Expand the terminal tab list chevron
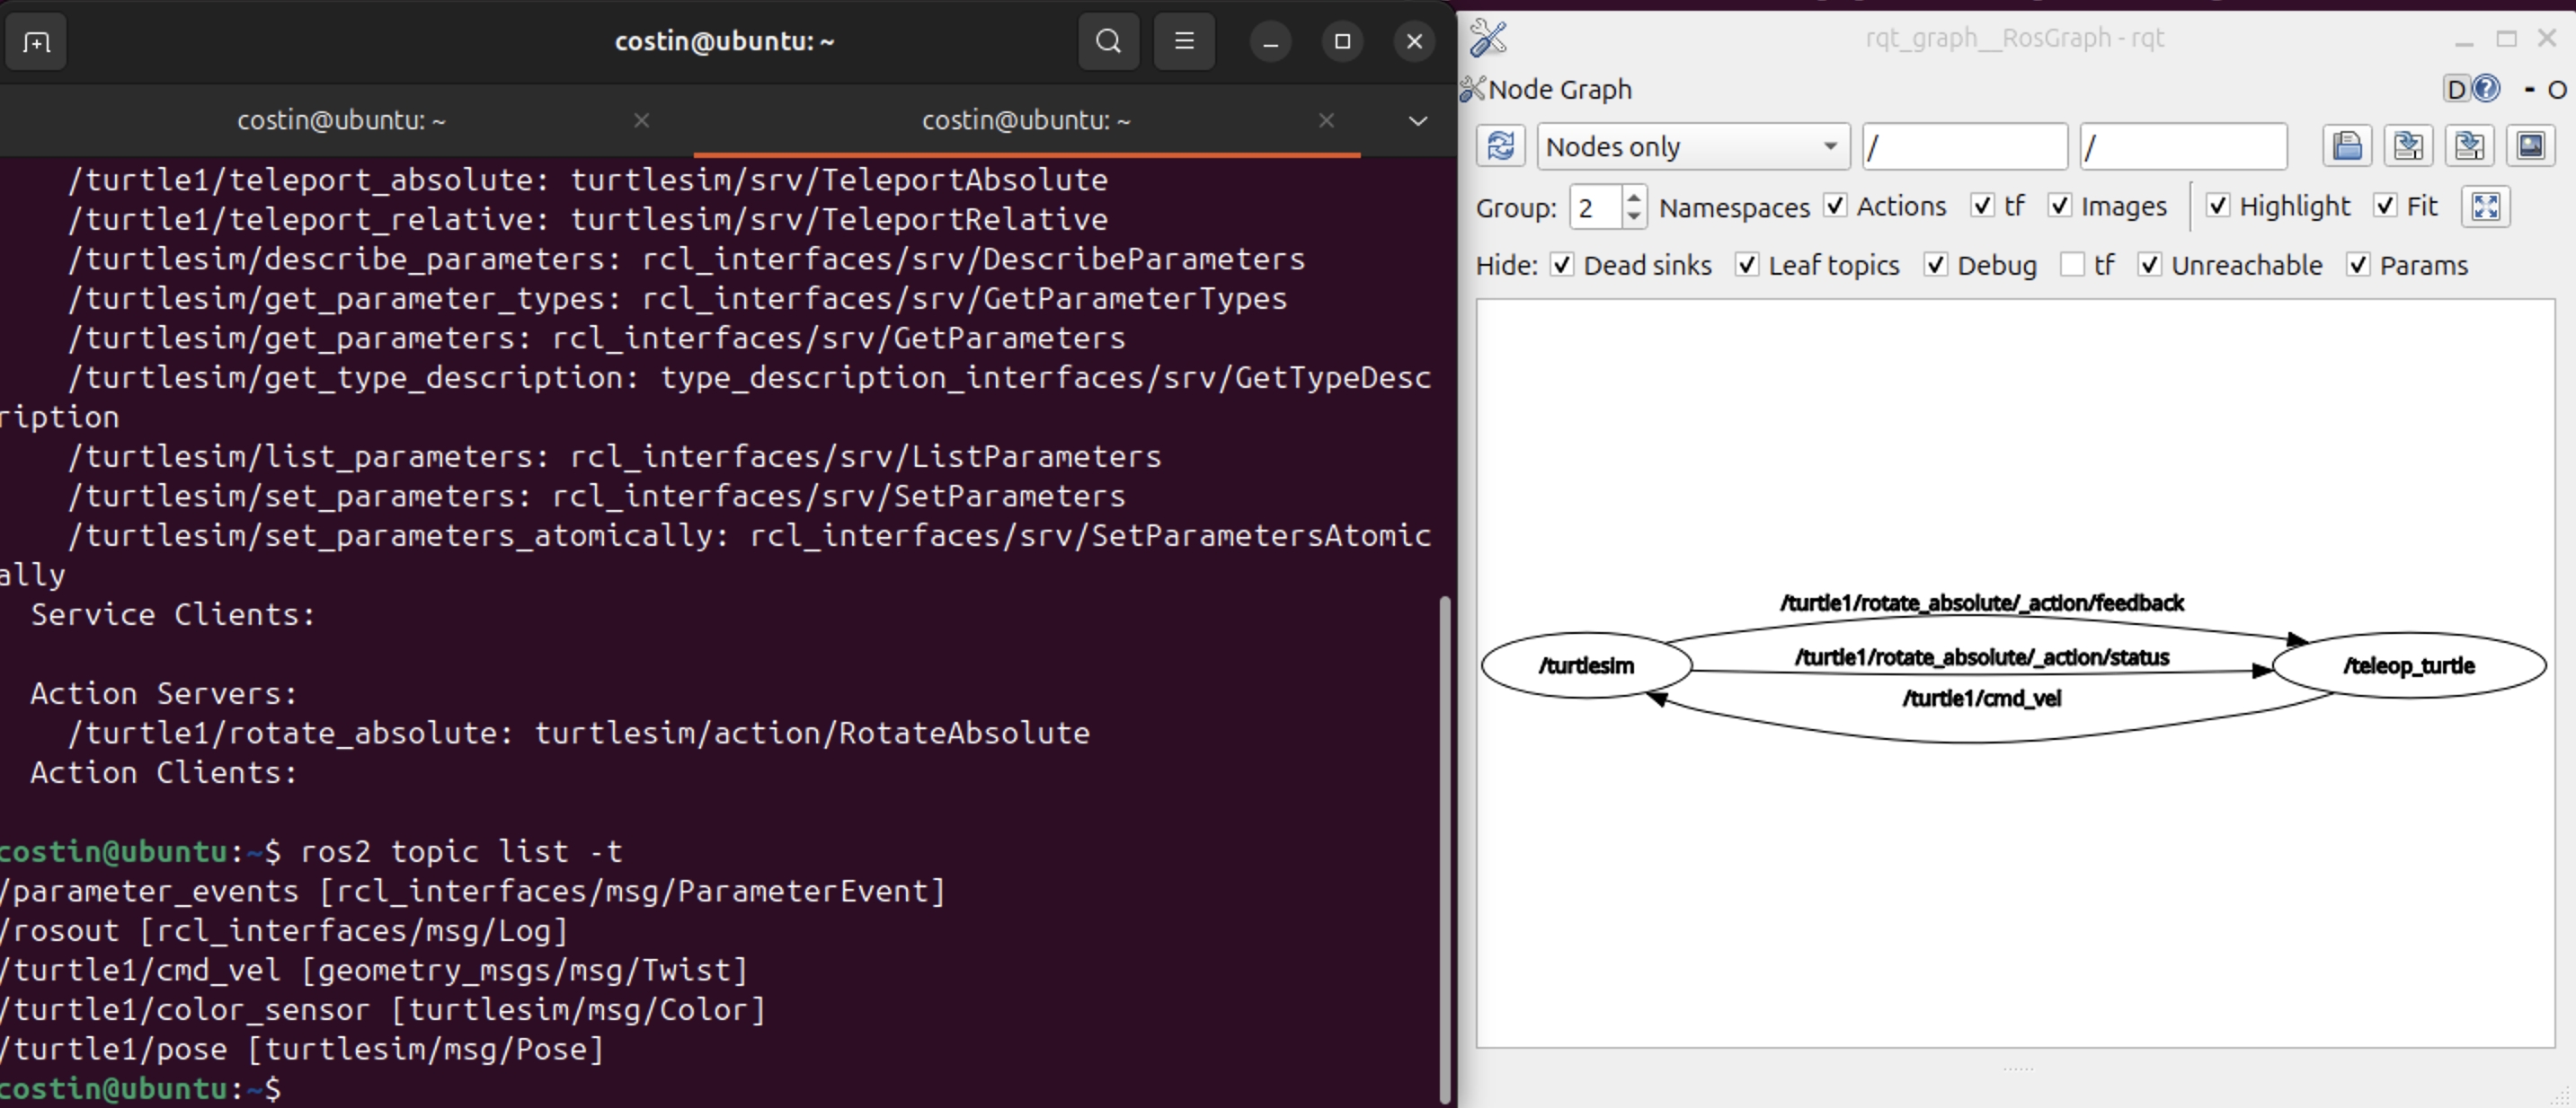This screenshot has height=1108, width=2576. click(1417, 121)
